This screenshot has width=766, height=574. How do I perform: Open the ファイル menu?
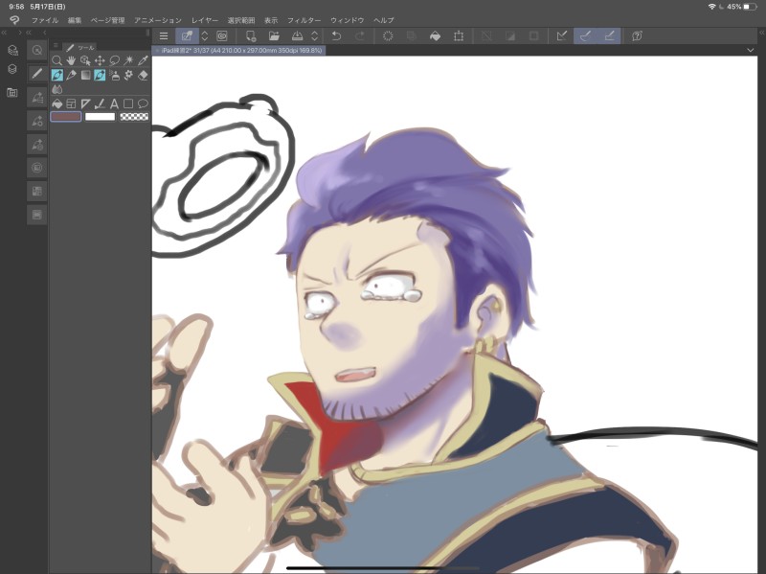[x=45, y=20]
